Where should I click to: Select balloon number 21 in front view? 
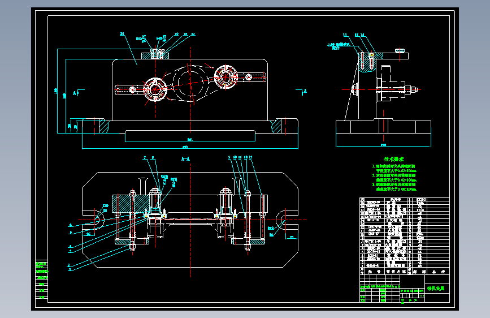122,34
